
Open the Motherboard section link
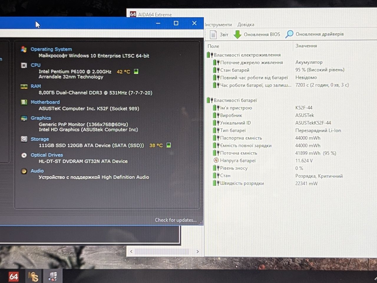(x=45, y=102)
